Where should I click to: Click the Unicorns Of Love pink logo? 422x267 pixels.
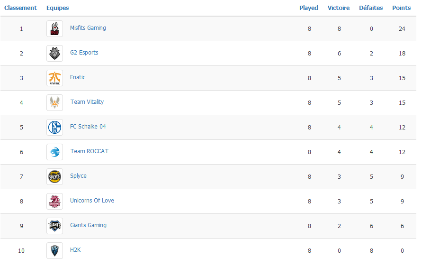click(54, 201)
